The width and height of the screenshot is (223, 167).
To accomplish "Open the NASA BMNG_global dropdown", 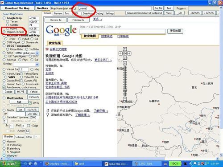I will [37, 53].
